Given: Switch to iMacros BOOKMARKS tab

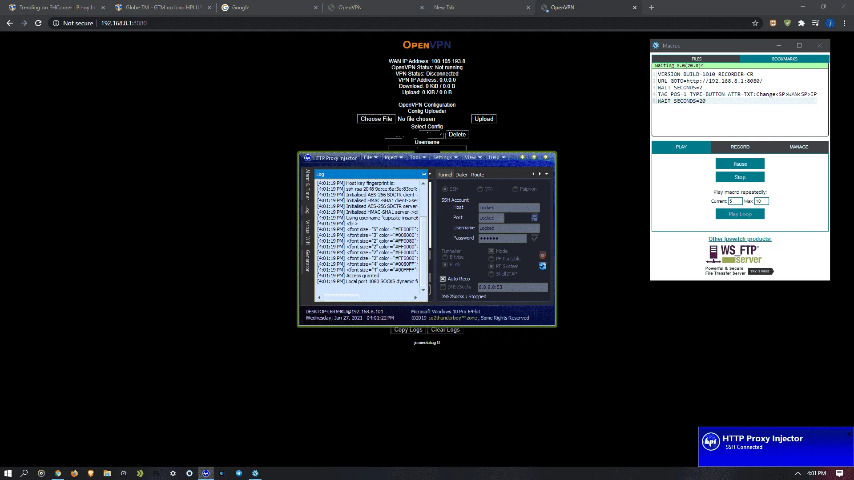Looking at the screenshot, I should pos(785,59).
